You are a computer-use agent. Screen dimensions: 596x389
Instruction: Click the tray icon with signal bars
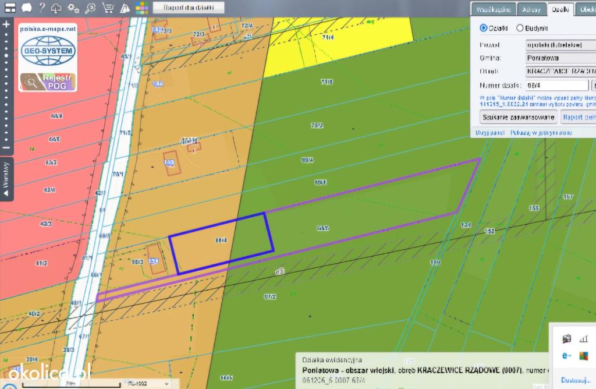pos(583,338)
